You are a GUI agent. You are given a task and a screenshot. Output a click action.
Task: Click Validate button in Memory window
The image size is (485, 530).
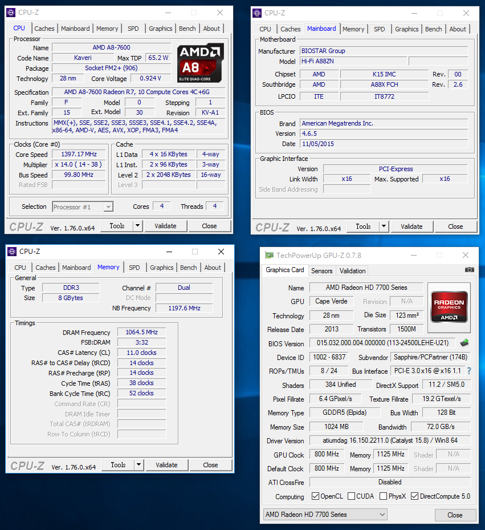(x=166, y=465)
